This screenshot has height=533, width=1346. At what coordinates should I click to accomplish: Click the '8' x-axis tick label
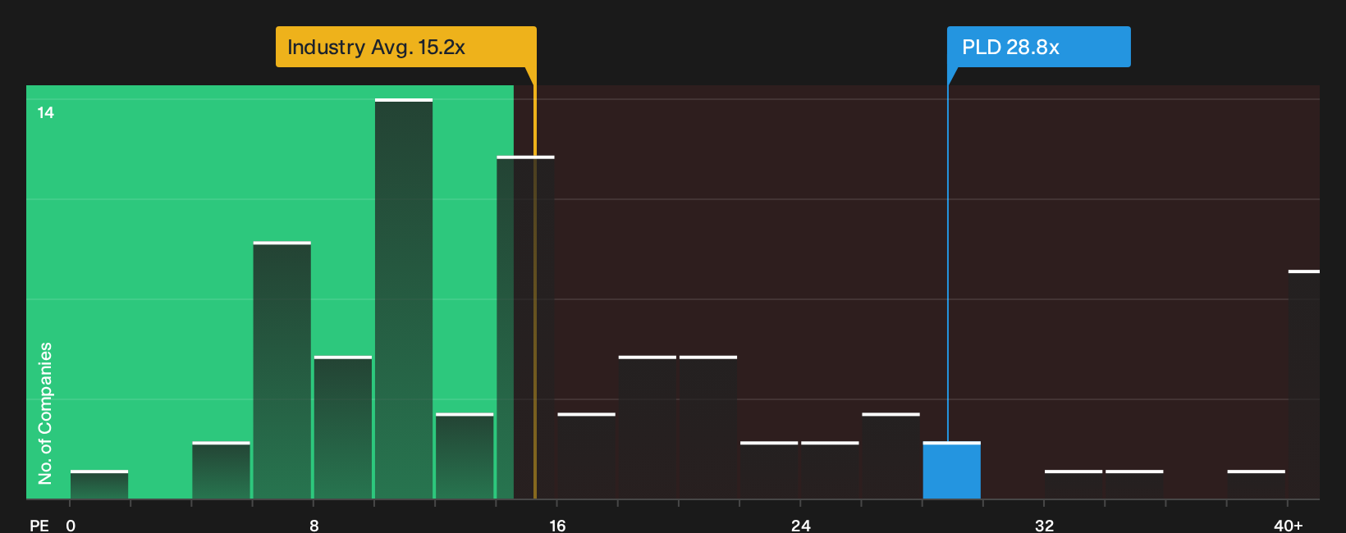[x=314, y=525]
